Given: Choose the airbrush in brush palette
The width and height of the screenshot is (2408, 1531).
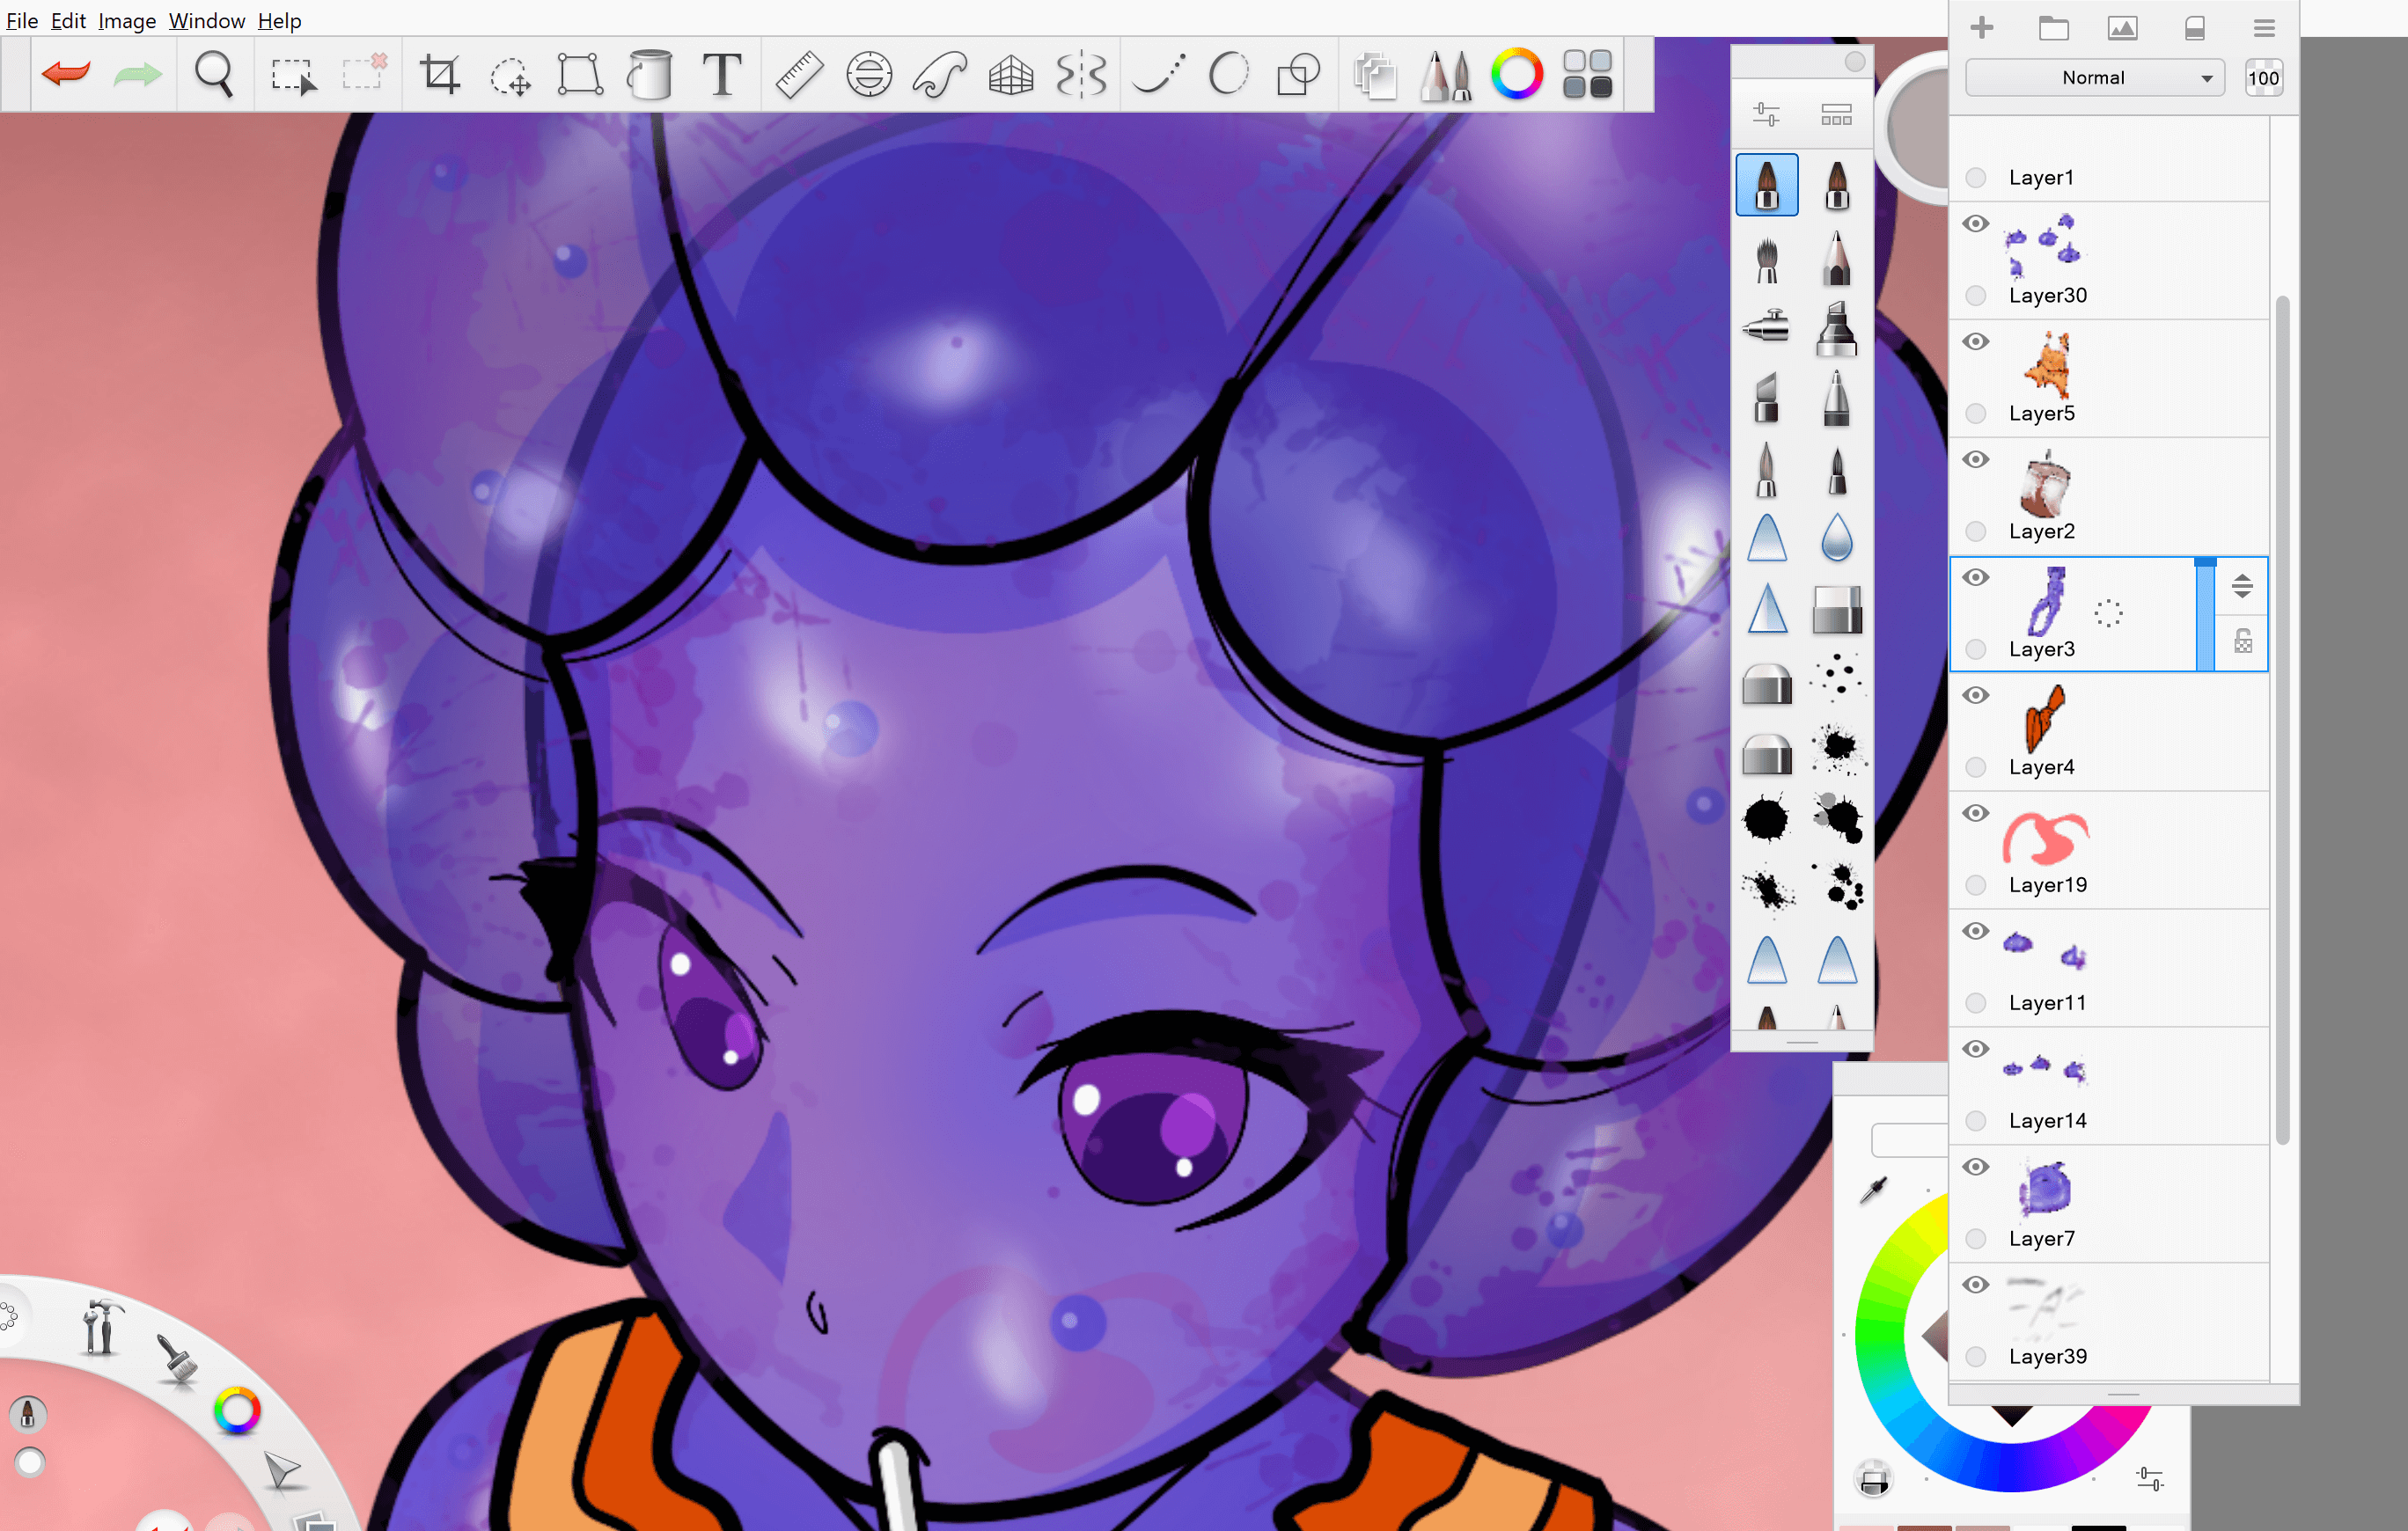Looking at the screenshot, I should pyautogui.click(x=1766, y=326).
